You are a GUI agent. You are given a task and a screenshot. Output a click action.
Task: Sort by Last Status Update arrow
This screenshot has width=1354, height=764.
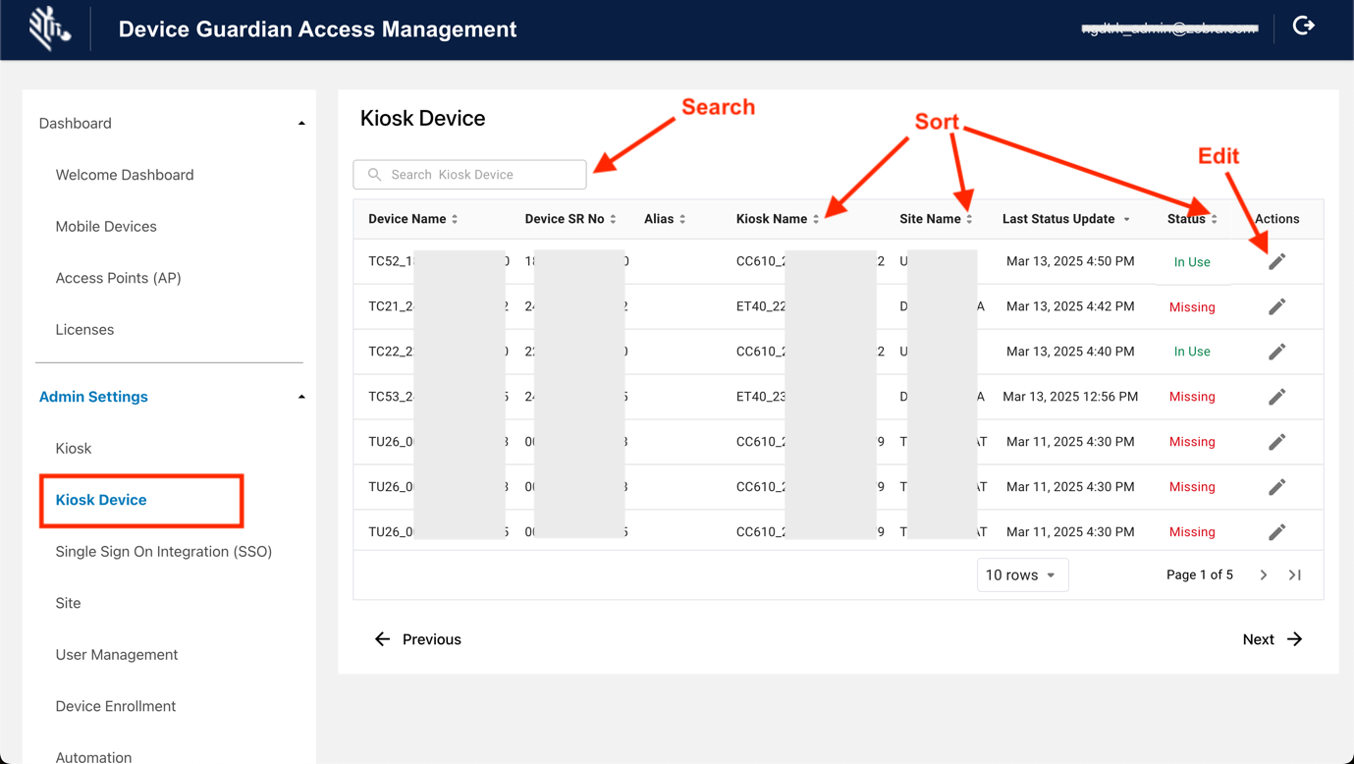1126,219
